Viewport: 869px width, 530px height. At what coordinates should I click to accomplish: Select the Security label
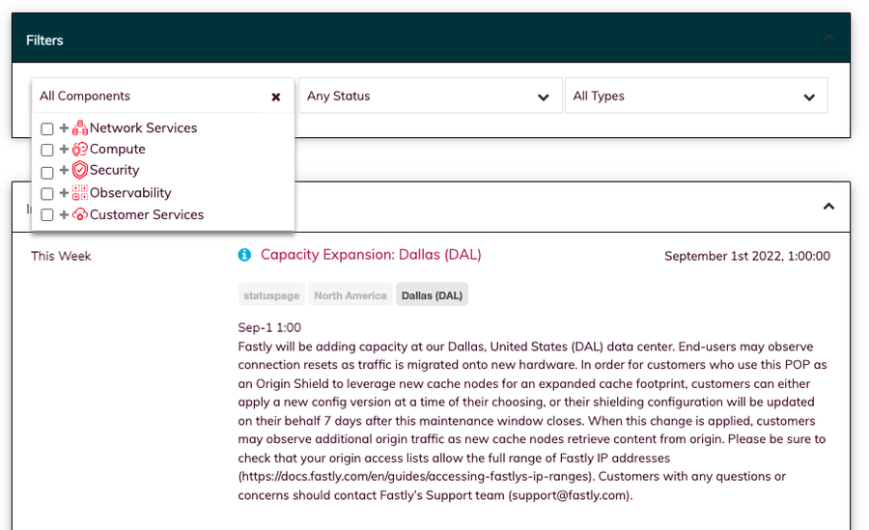114,170
